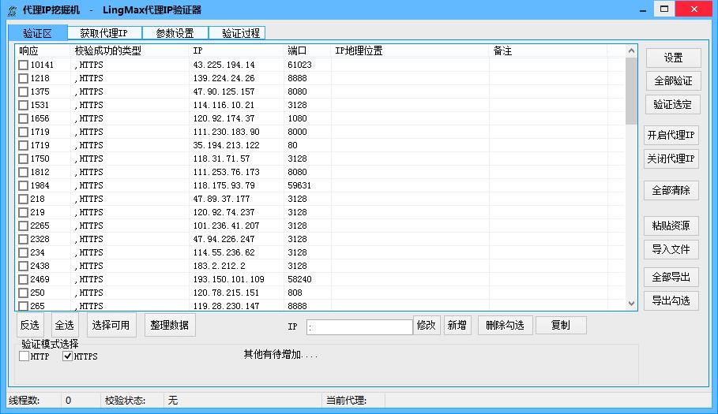This screenshot has width=718, height=414.
Task: Click the 选择可用 button
Action: 111,326
